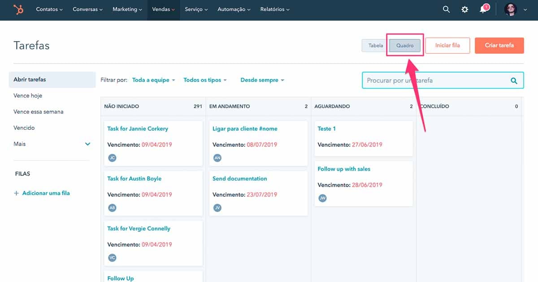Switch to Quadro view

click(x=405, y=46)
